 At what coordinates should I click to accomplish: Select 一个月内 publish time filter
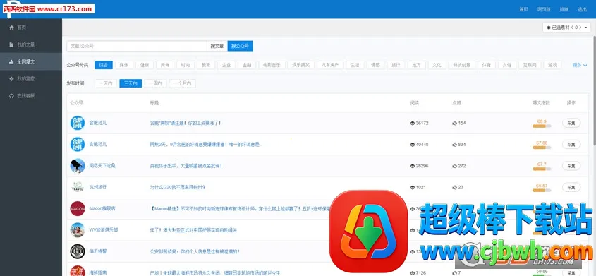(183, 83)
